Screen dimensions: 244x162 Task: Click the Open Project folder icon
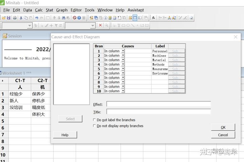[4, 18]
